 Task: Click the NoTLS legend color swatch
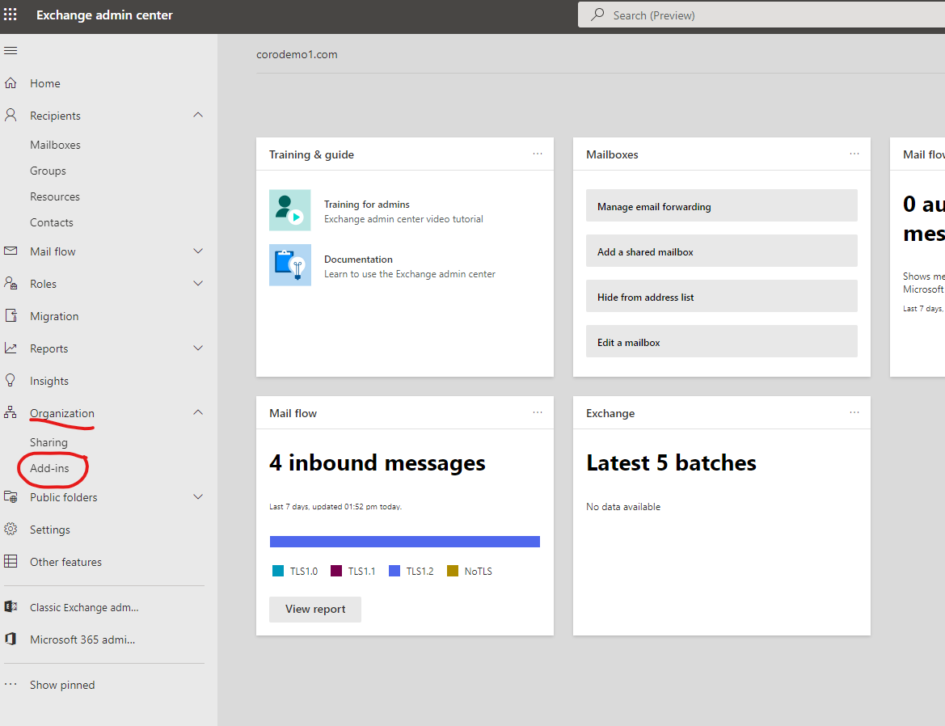click(453, 571)
